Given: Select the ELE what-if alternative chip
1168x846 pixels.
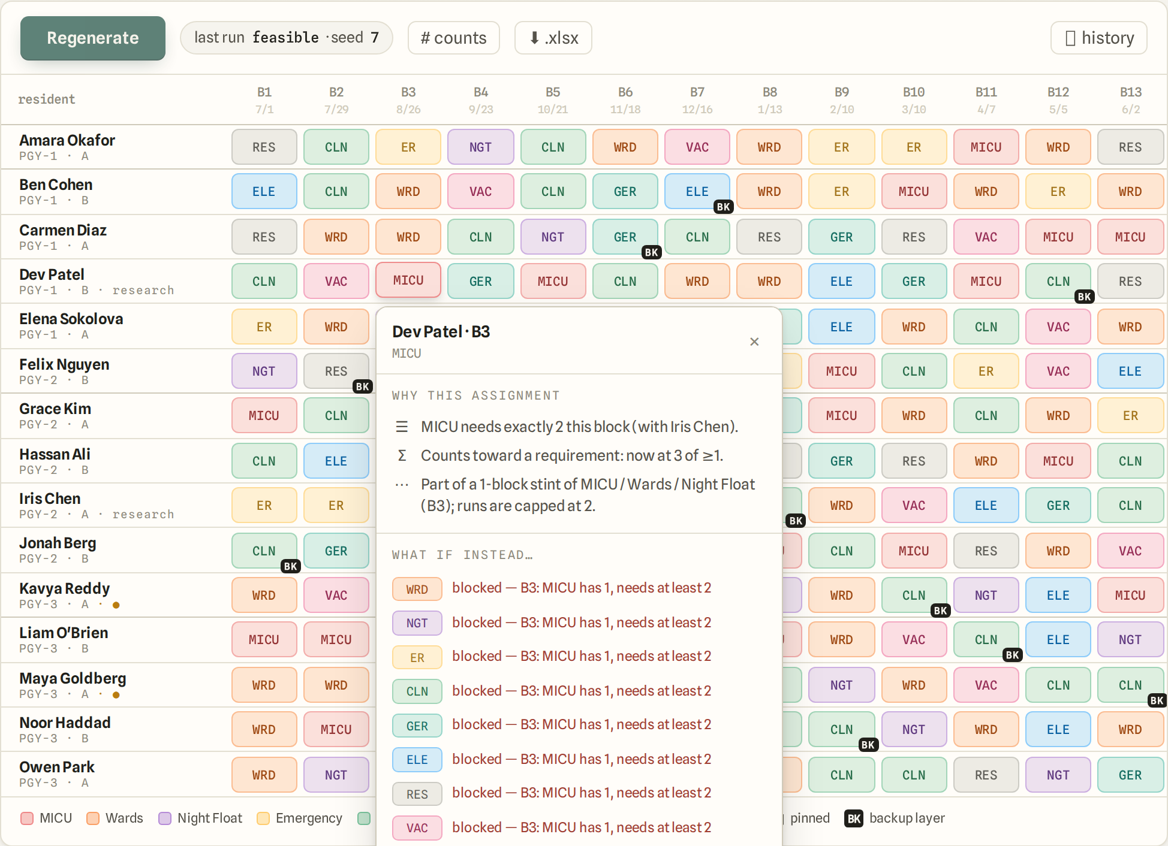Looking at the screenshot, I should coord(417,760).
